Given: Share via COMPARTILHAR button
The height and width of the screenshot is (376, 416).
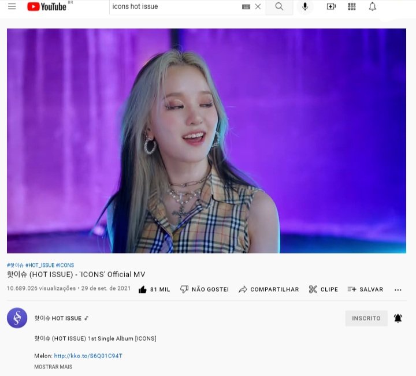Looking at the screenshot, I should click(x=269, y=289).
